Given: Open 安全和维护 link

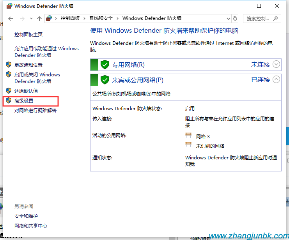Looking at the screenshot, I should 26,216.
